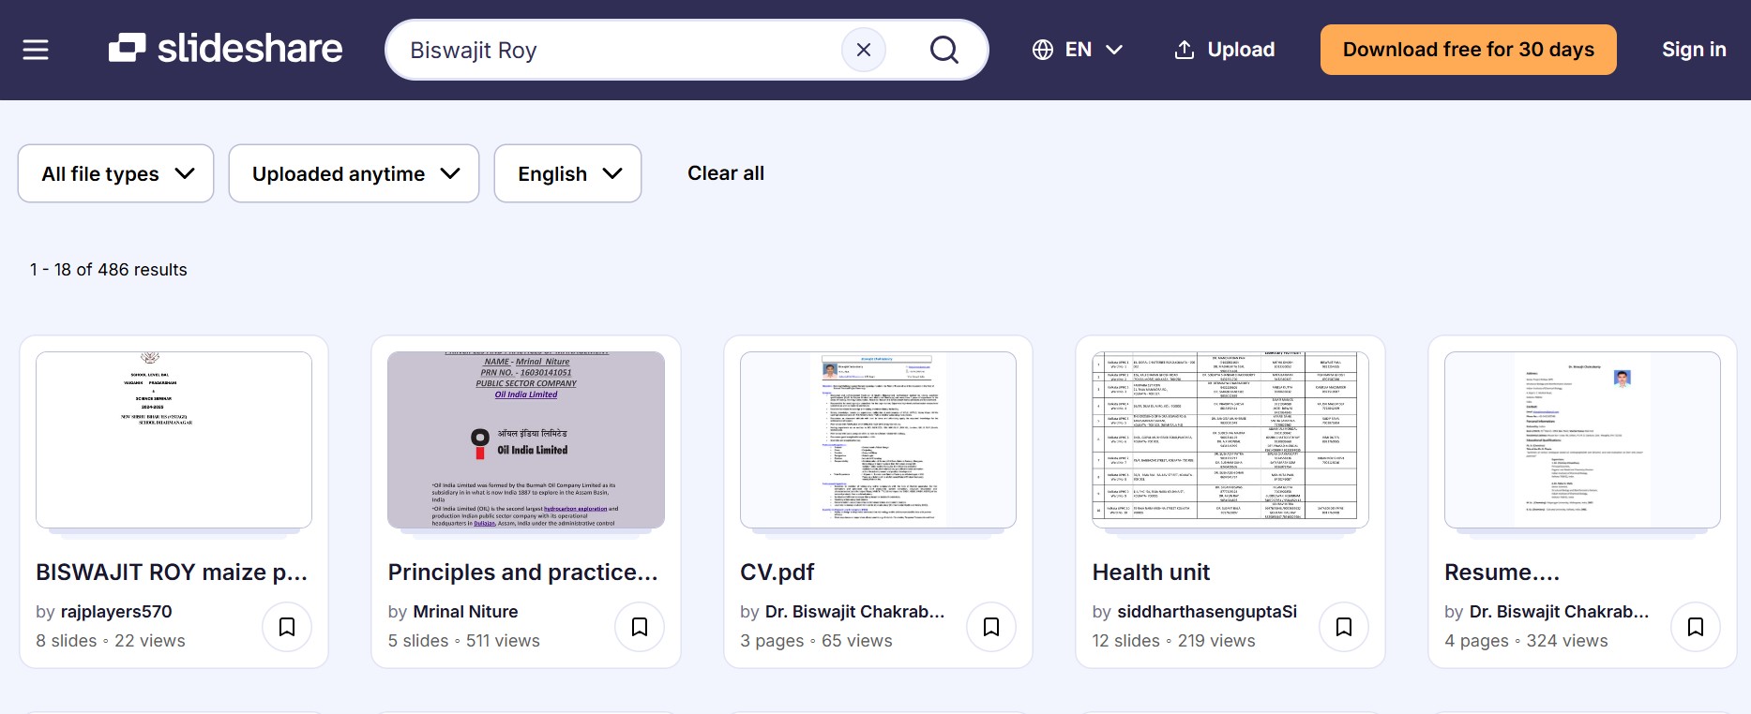Expand the All file types filter

(116, 173)
